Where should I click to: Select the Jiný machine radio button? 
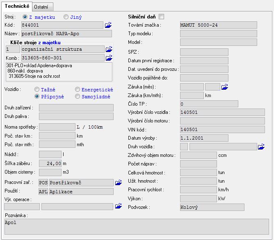pyautogui.click(x=66, y=17)
